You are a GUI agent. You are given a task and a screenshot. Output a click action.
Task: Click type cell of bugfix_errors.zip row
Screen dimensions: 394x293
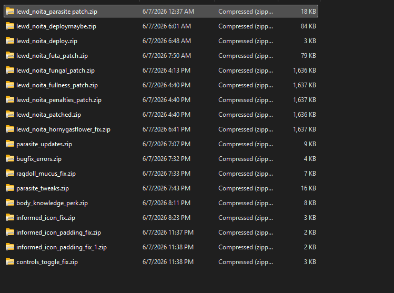246,159
